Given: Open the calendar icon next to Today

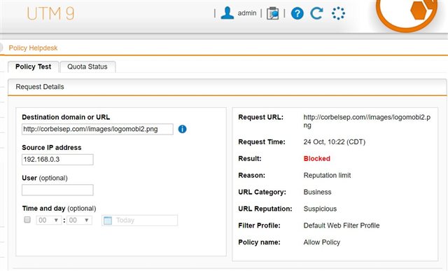Looking at the screenshot, I should coord(108,221).
